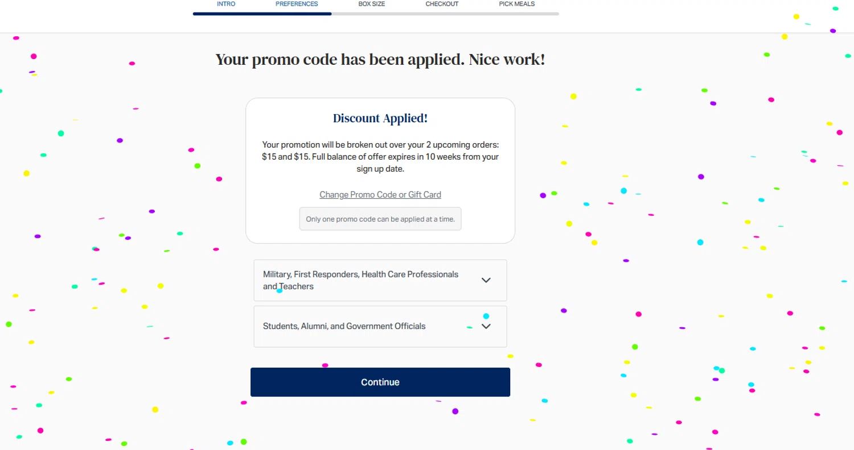Expand the Military, First Responders, Health Care row label
The height and width of the screenshot is (450, 854).
(x=360, y=274)
